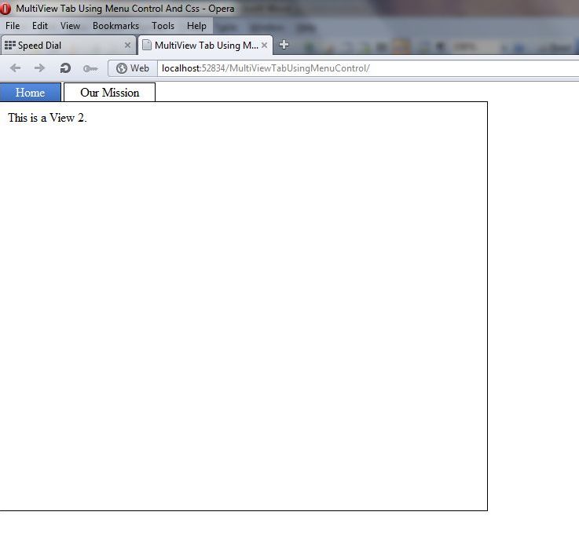Click the Opera logo in title bar
The image size is (579, 541).
[x=5, y=9]
